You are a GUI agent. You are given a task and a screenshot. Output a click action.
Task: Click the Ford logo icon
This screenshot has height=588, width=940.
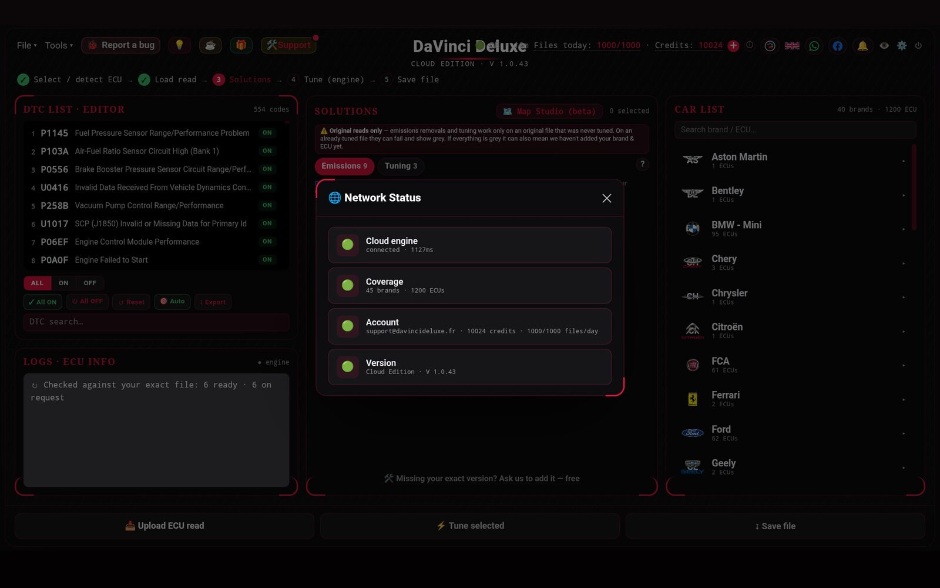coord(693,433)
